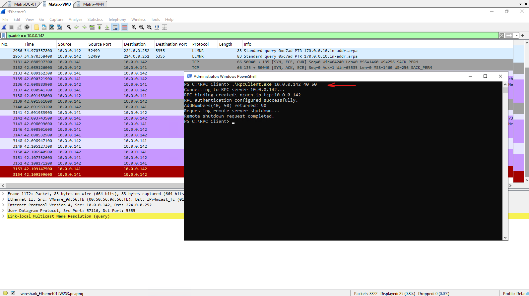Zoom in main window text
This screenshot has height=296, width=529.
[134, 27]
